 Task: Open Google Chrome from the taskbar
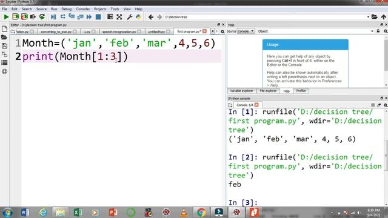click(x=201, y=213)
